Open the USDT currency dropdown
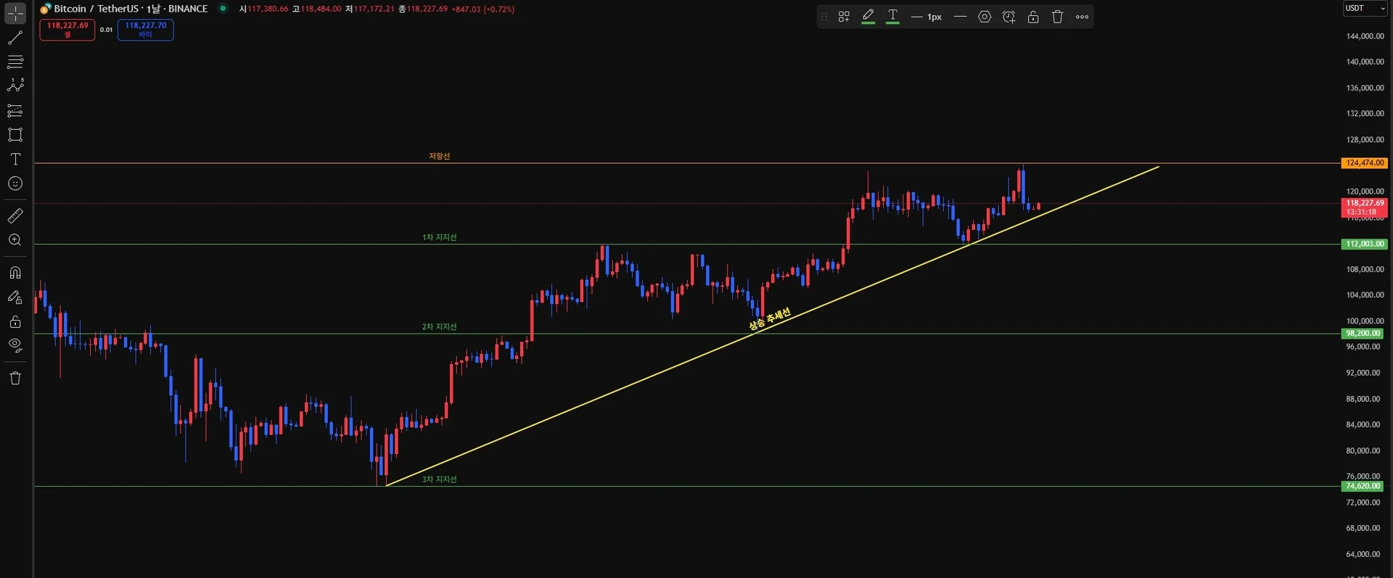Image resolution: width=1393 pixels, height=578 pixels. (x=1365, y=9)
